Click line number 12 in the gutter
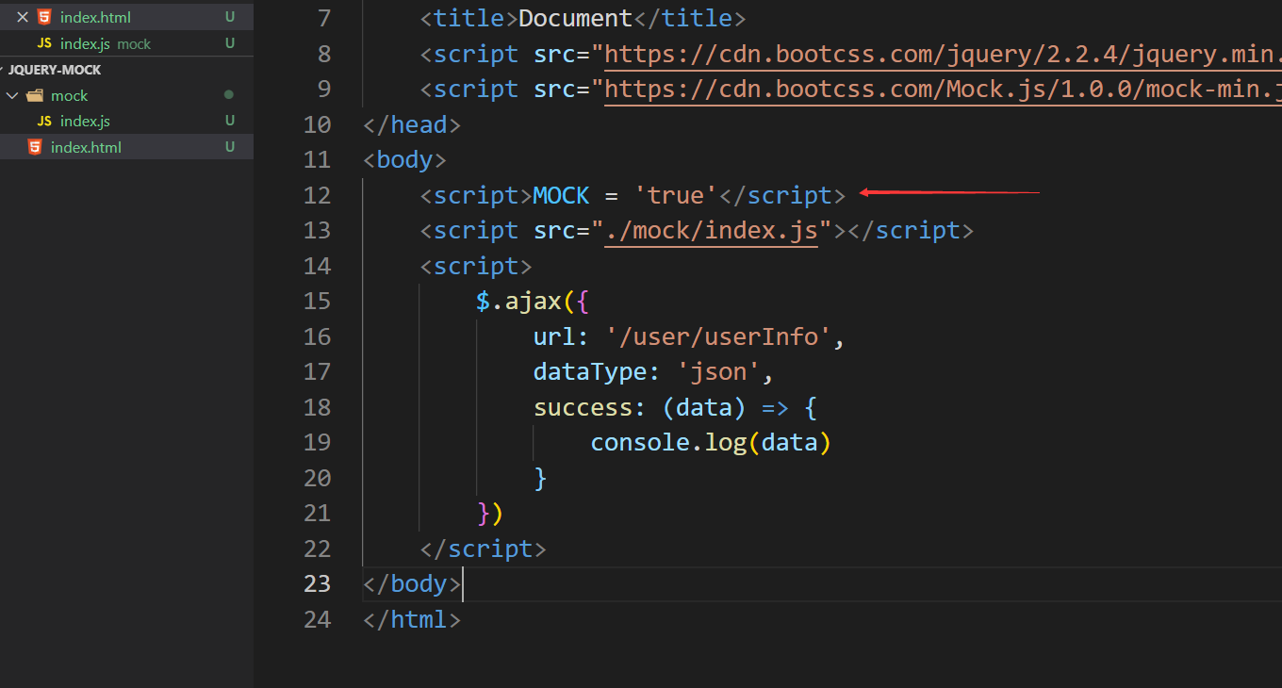 point(318,195)
